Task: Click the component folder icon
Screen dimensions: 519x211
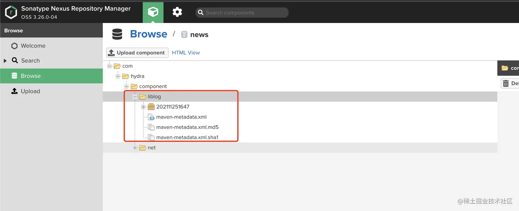Action: click(x=134, y=86)
